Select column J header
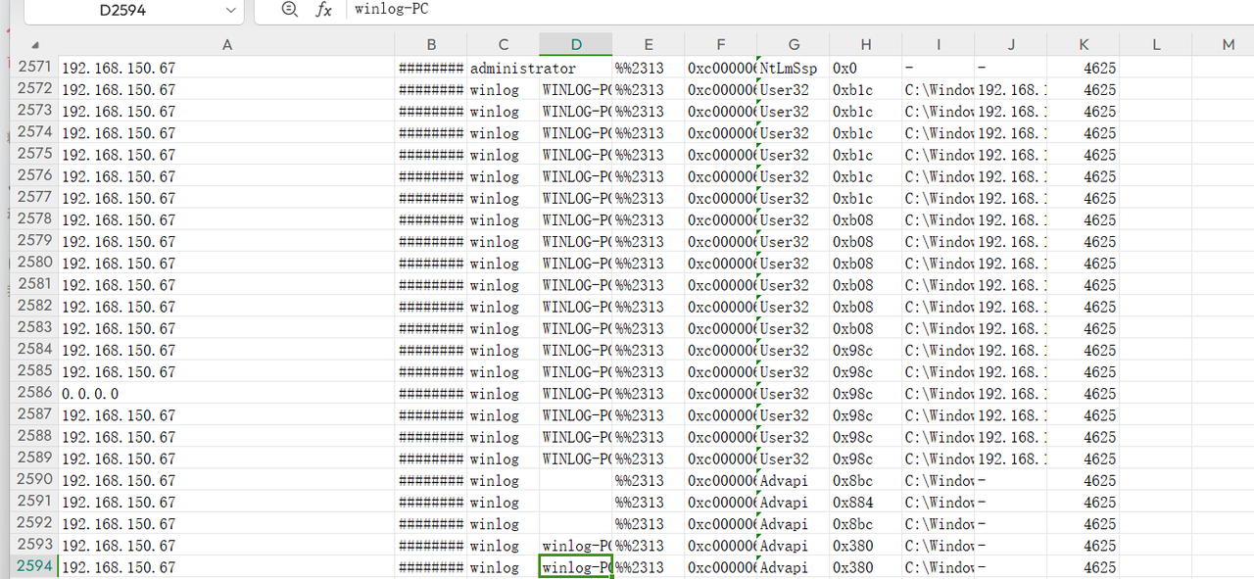This screenshot has width=1254, height=579. [1011, 45]
